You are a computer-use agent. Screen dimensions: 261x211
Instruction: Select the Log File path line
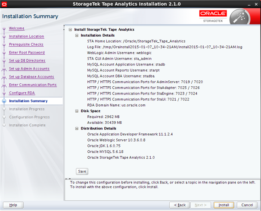coord(165,47)
